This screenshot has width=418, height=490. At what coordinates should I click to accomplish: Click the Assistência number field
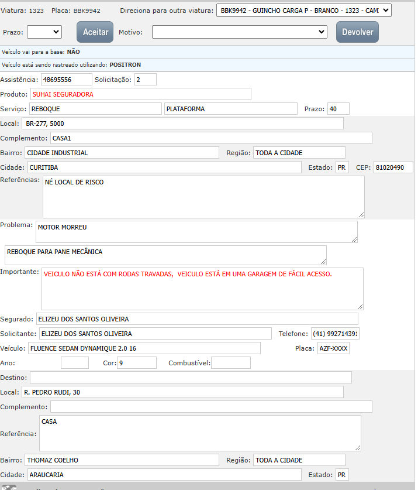[x=66, y=80]
